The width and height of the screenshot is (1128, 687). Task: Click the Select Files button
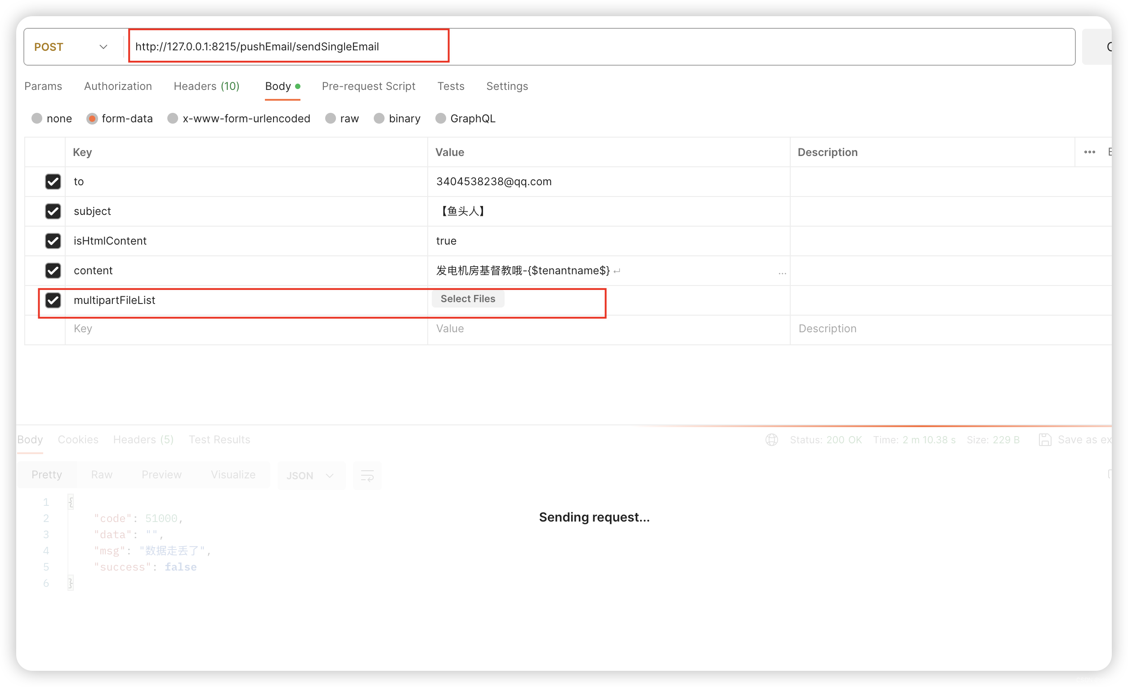pyautogui.click(x=468, y=299)
